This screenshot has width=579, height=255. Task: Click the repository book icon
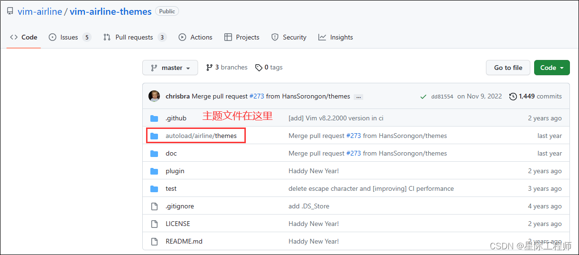(x=10, y=11)
